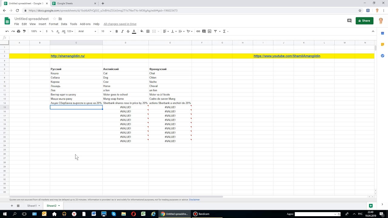
Task: Open the text color picker
Action: tap(134, 31)
